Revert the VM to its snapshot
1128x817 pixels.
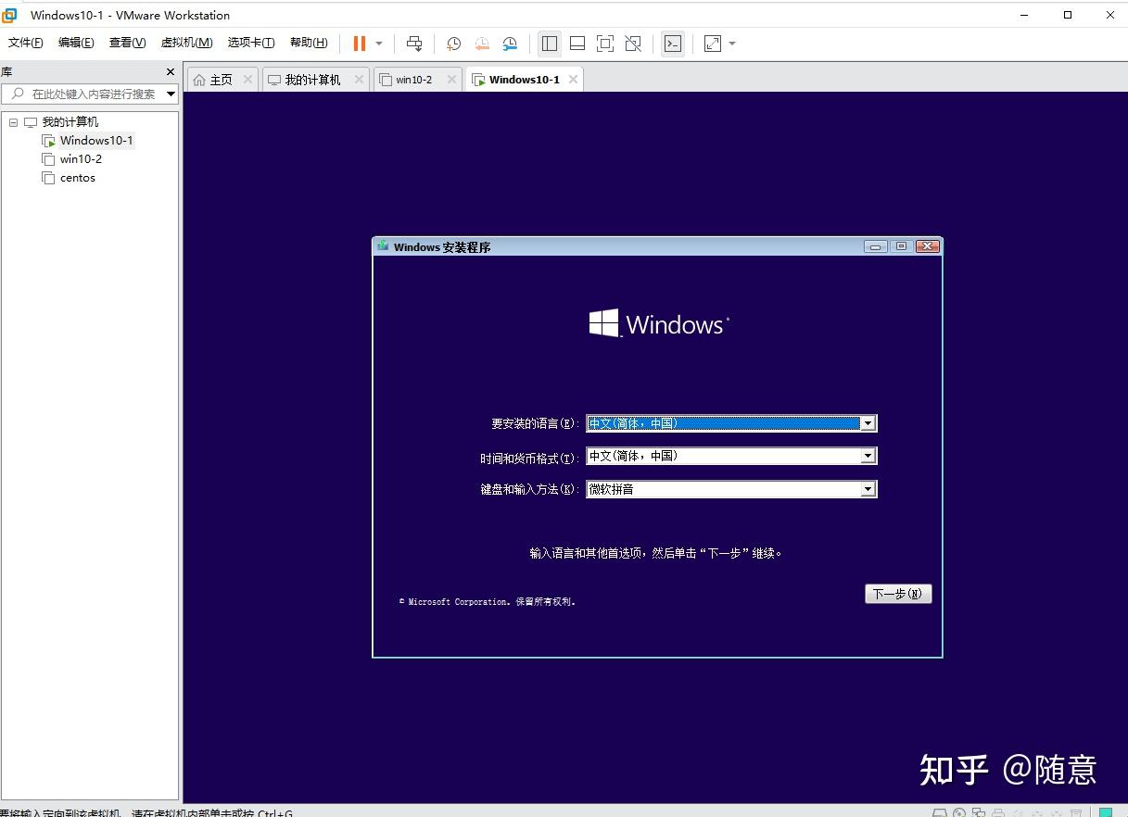[481, 43]
